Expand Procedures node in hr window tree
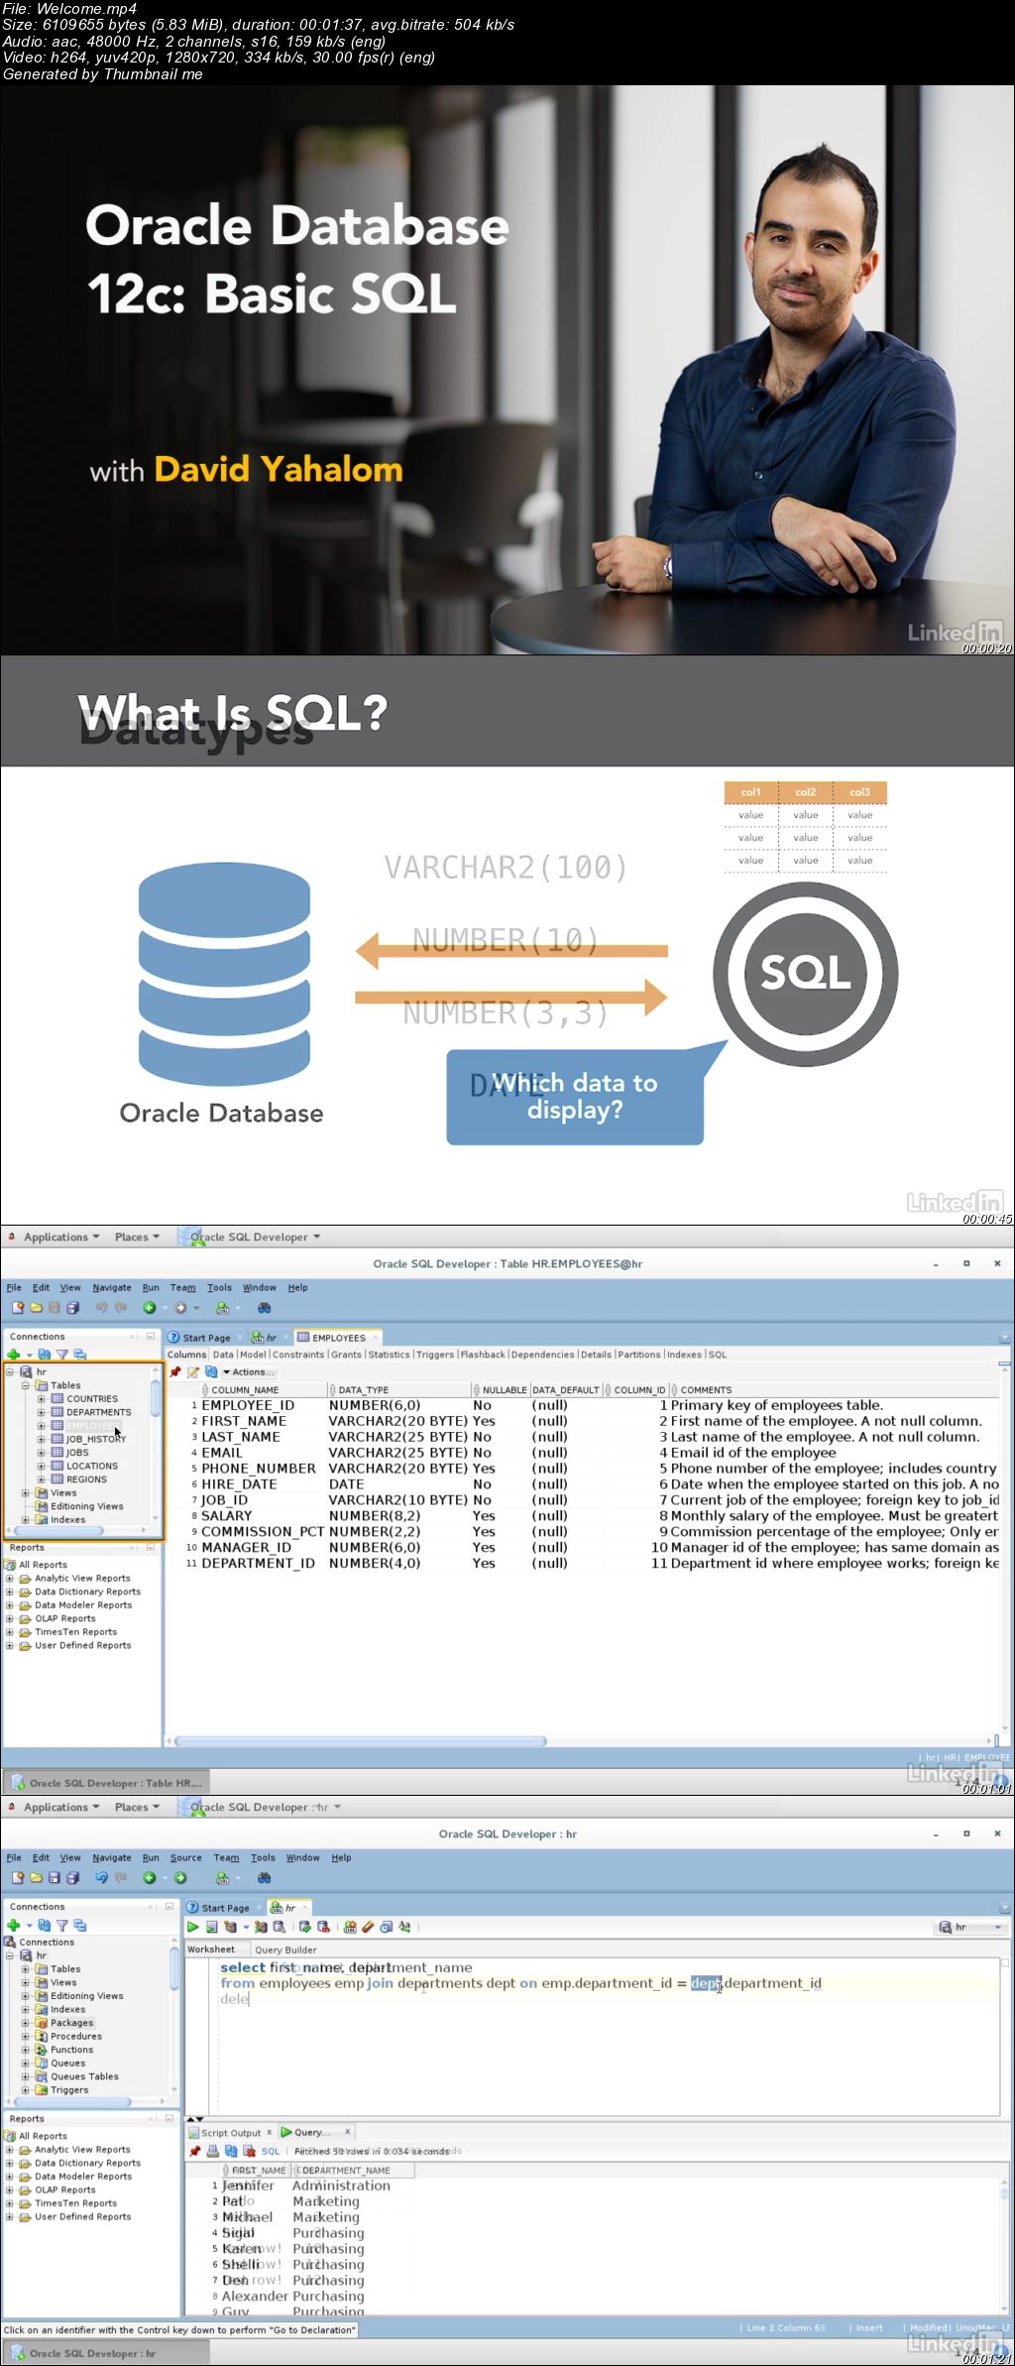The height and width of the screenshot is (2366, 1015). point(26,2036)
